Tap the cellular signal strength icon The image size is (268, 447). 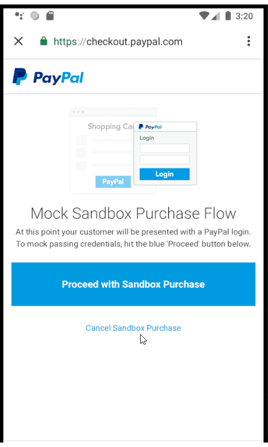coord(216,16)
